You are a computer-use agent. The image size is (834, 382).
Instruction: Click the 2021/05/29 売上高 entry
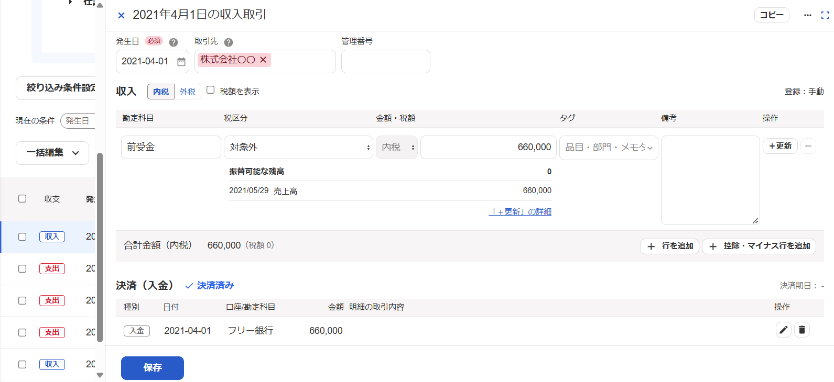pos(390,190)
